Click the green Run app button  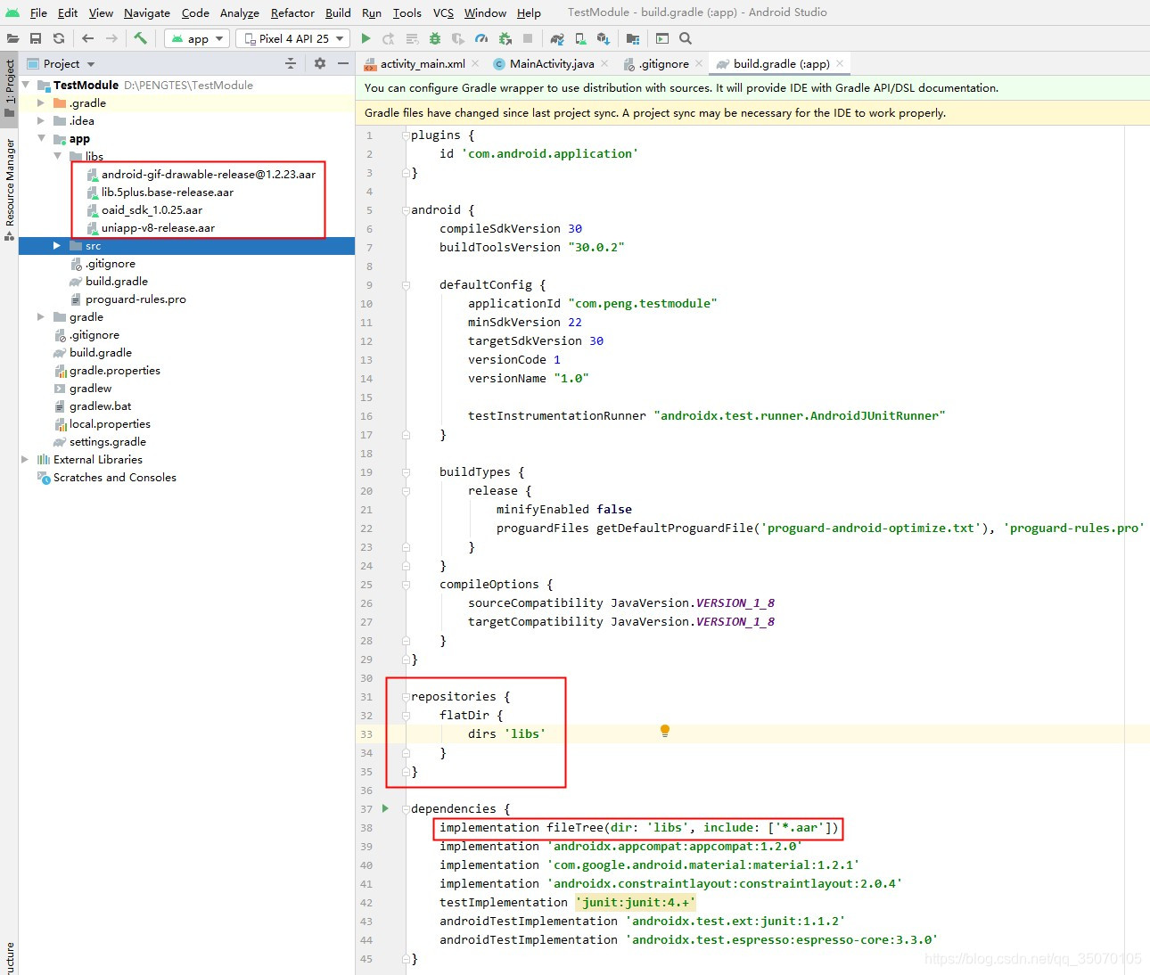[x=366, y=38]
